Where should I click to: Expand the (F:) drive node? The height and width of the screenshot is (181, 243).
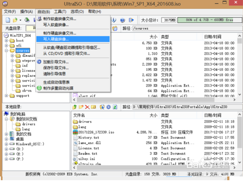point(6,159)
